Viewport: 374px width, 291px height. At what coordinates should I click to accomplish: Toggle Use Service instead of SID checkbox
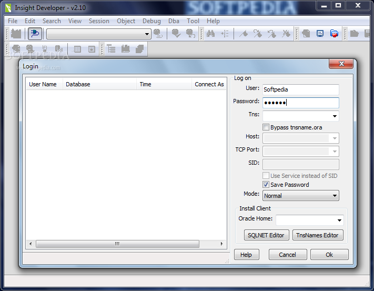click(x=266, y=176)
